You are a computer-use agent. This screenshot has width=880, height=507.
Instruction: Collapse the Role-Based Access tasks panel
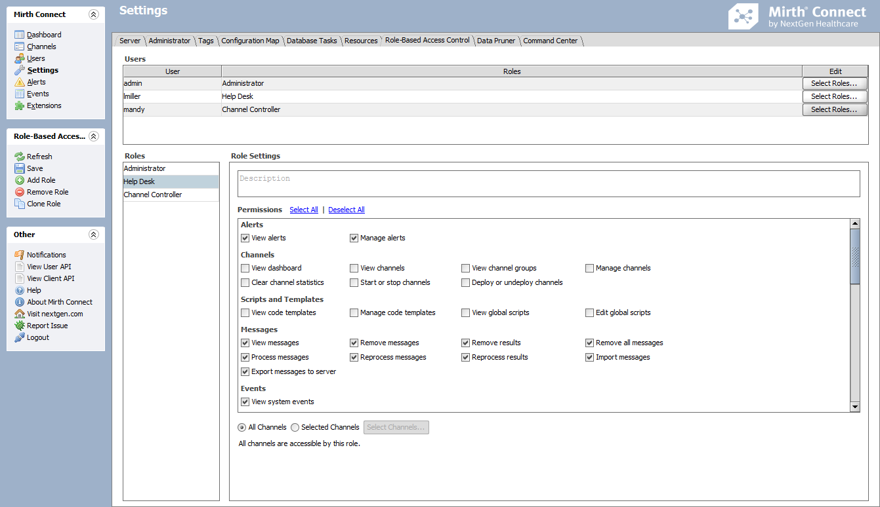93,136
